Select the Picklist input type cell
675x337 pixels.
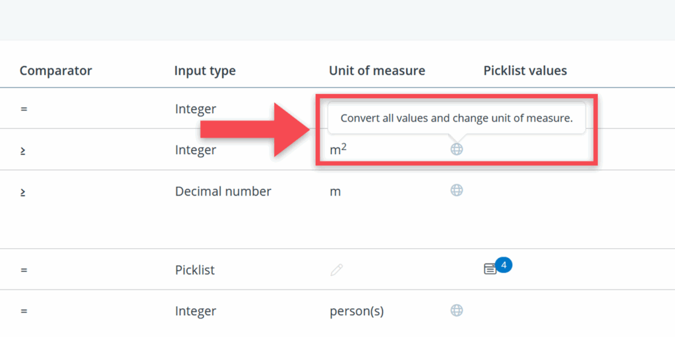194,270
